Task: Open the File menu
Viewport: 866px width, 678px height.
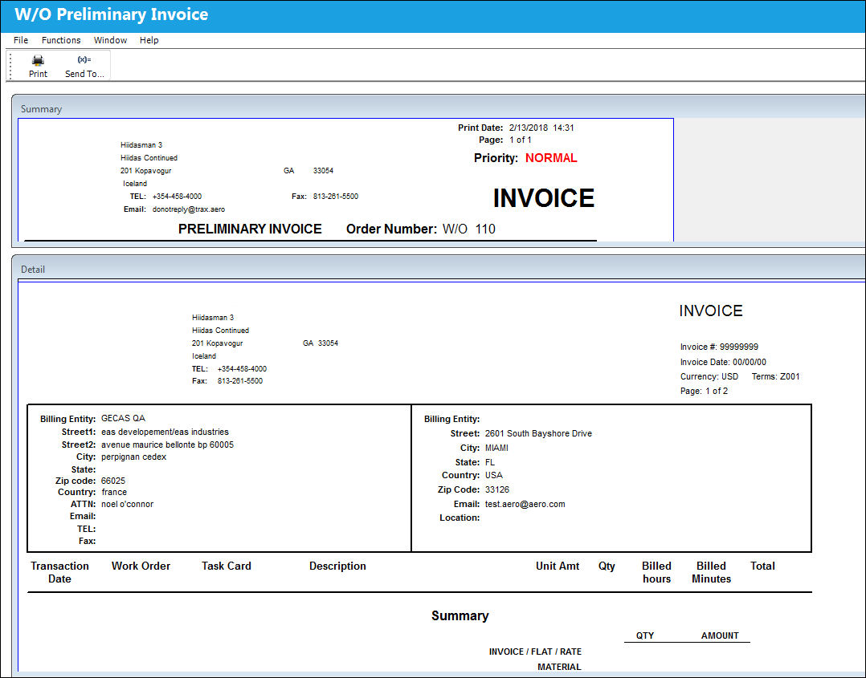Action: tap(21, 40)
